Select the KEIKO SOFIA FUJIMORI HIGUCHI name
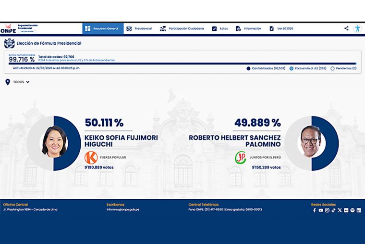365x244 pixels. [x=121, y=141]
